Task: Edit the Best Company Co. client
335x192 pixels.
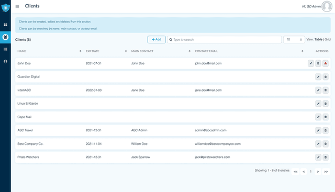Action: click(x=318, y=144)
